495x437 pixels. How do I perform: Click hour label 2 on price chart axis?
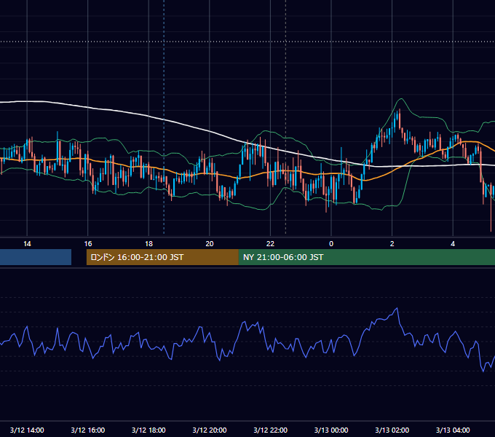click(392, 244)
